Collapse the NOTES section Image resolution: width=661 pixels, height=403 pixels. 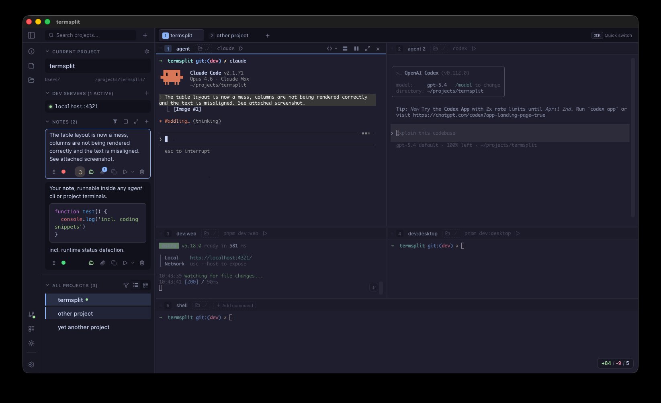[47, 122]
